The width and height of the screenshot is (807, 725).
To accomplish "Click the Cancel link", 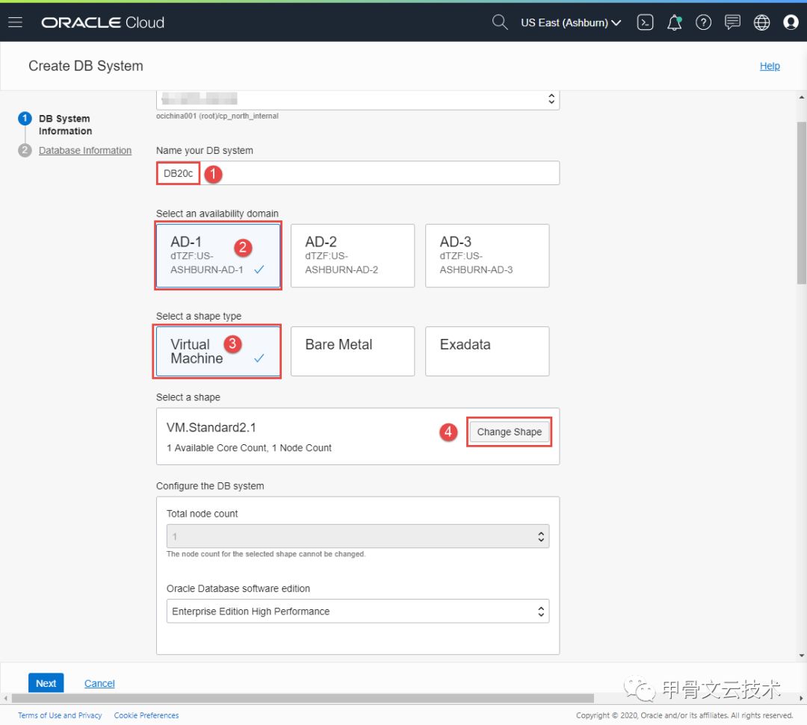I will (x=99, y=683).
